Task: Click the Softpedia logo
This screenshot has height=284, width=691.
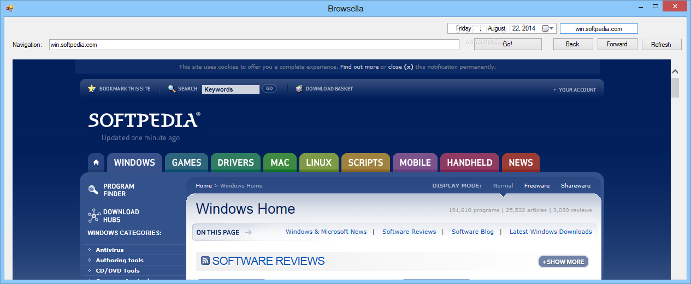Action: click(144, 120)
